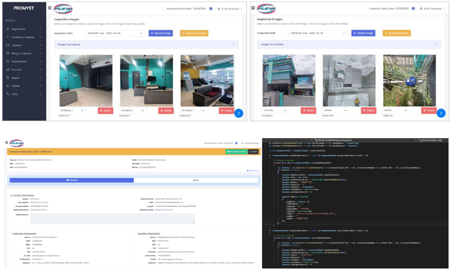This screenshot has width=451, height=271.
Task: Expand the Payment menu chevron
Action: click(x=41, y=70)
